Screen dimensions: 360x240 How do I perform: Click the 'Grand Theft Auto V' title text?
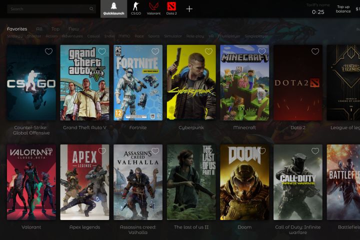(84, 127)
